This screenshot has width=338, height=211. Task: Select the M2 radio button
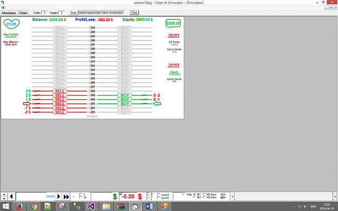(195, 197)
